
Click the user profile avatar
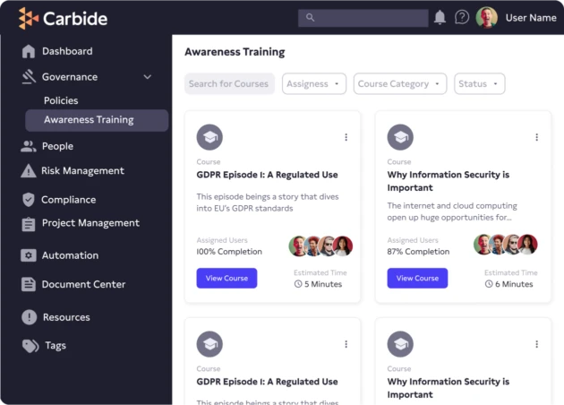(487, 17)
